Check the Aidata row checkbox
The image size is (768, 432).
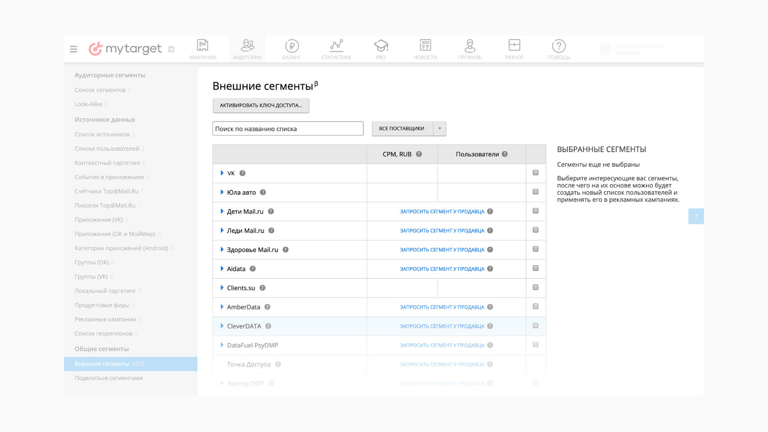pyautogui.click(x=535, y=268)
